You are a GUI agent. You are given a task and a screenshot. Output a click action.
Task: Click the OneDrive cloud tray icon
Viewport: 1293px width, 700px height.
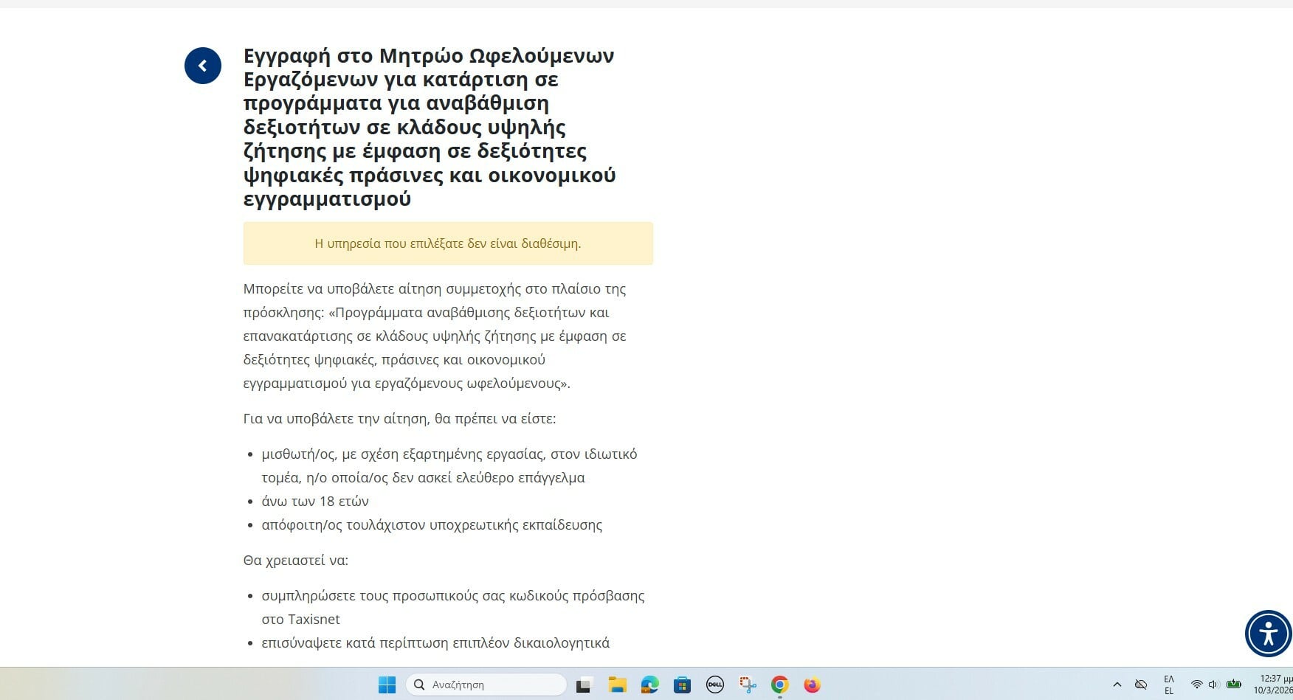(x=1141, y=685)
